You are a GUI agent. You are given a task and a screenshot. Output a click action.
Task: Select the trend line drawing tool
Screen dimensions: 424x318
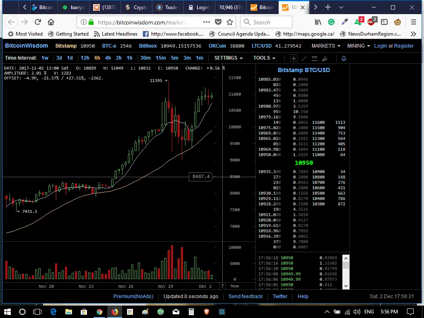tap(304, 58)
